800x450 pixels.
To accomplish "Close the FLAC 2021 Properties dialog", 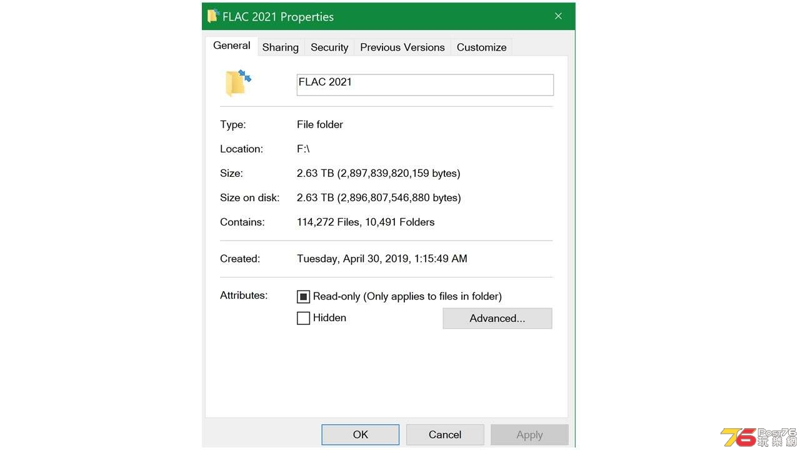I will pyautogui.click(x=558, y=16).
